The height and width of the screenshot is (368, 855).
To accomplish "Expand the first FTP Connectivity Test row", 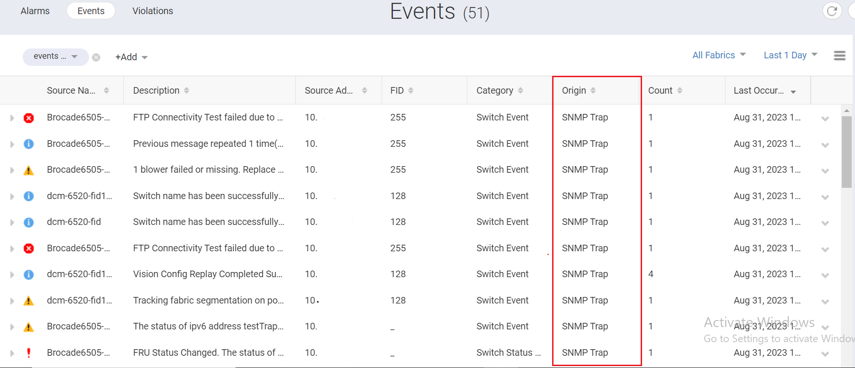I will click(x=12, y=118).
